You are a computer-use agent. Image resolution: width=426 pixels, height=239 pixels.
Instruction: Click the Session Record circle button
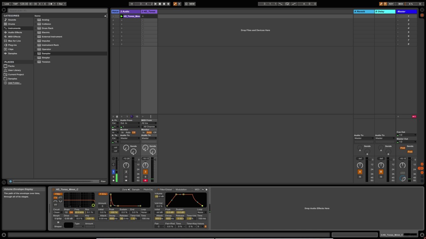pos(186,4)
